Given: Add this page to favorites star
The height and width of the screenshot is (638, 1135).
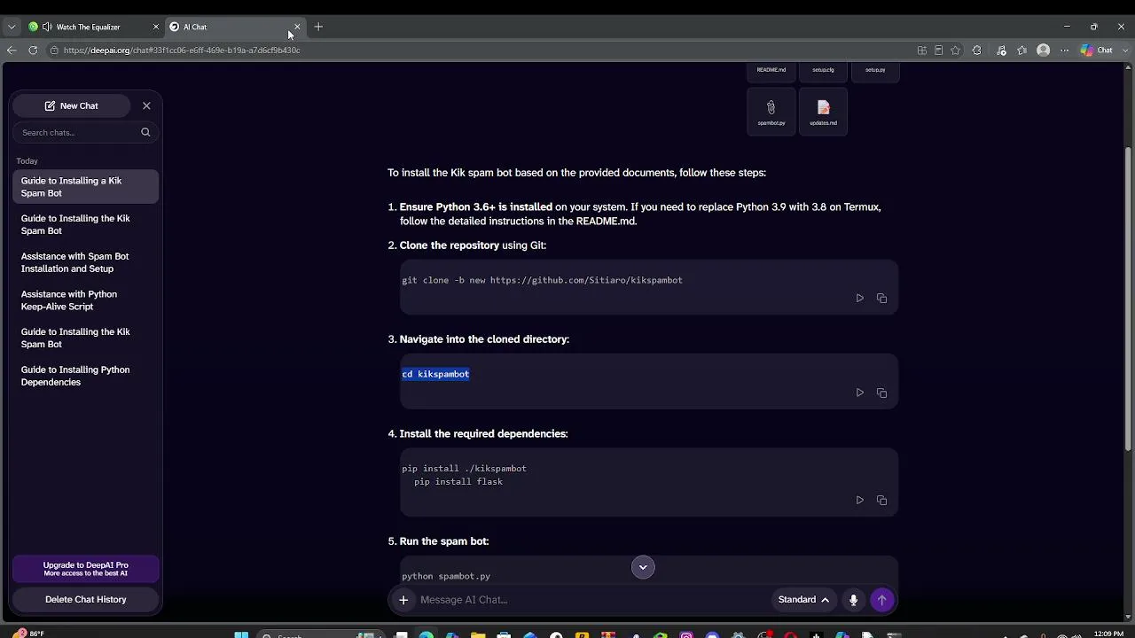Looking at the screenshot, I should pos(955,51).
